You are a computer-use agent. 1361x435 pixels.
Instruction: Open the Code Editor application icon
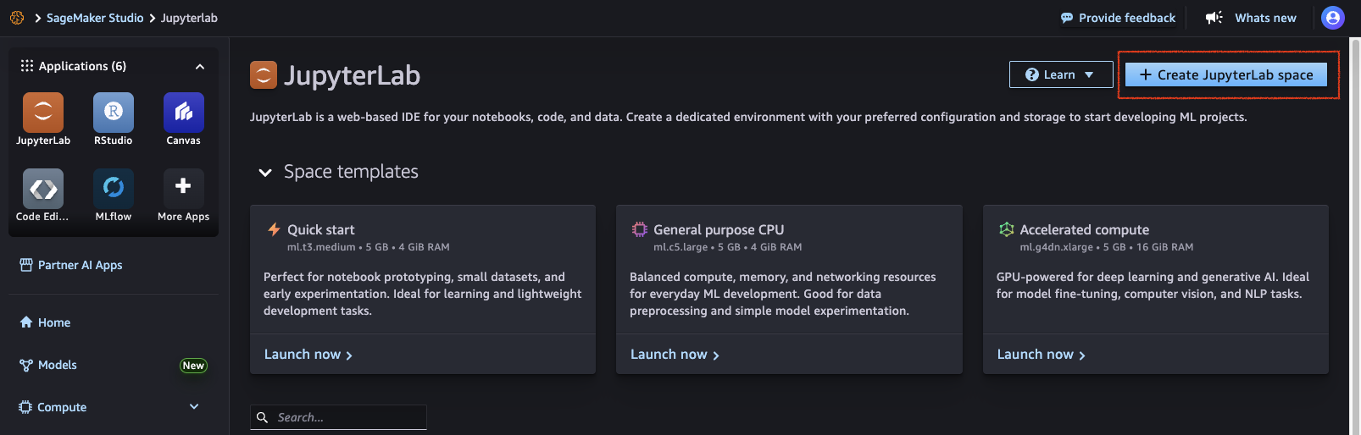coord(43,189)
